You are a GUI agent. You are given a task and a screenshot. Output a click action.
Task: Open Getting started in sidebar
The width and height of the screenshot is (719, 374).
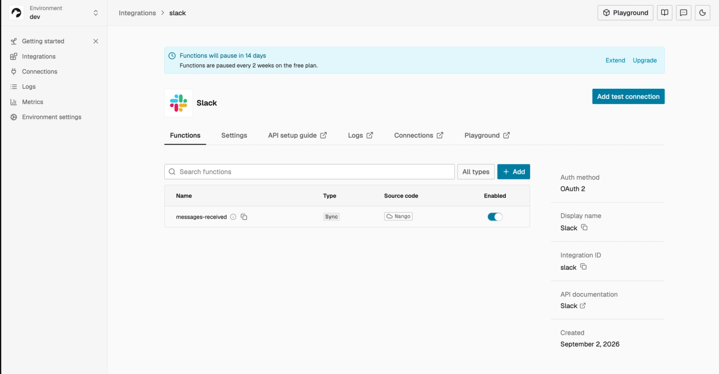pyautogui.click(x=43, y=41)
